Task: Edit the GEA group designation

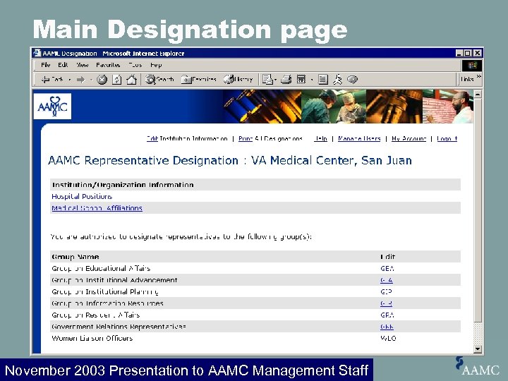Action: 387,268
